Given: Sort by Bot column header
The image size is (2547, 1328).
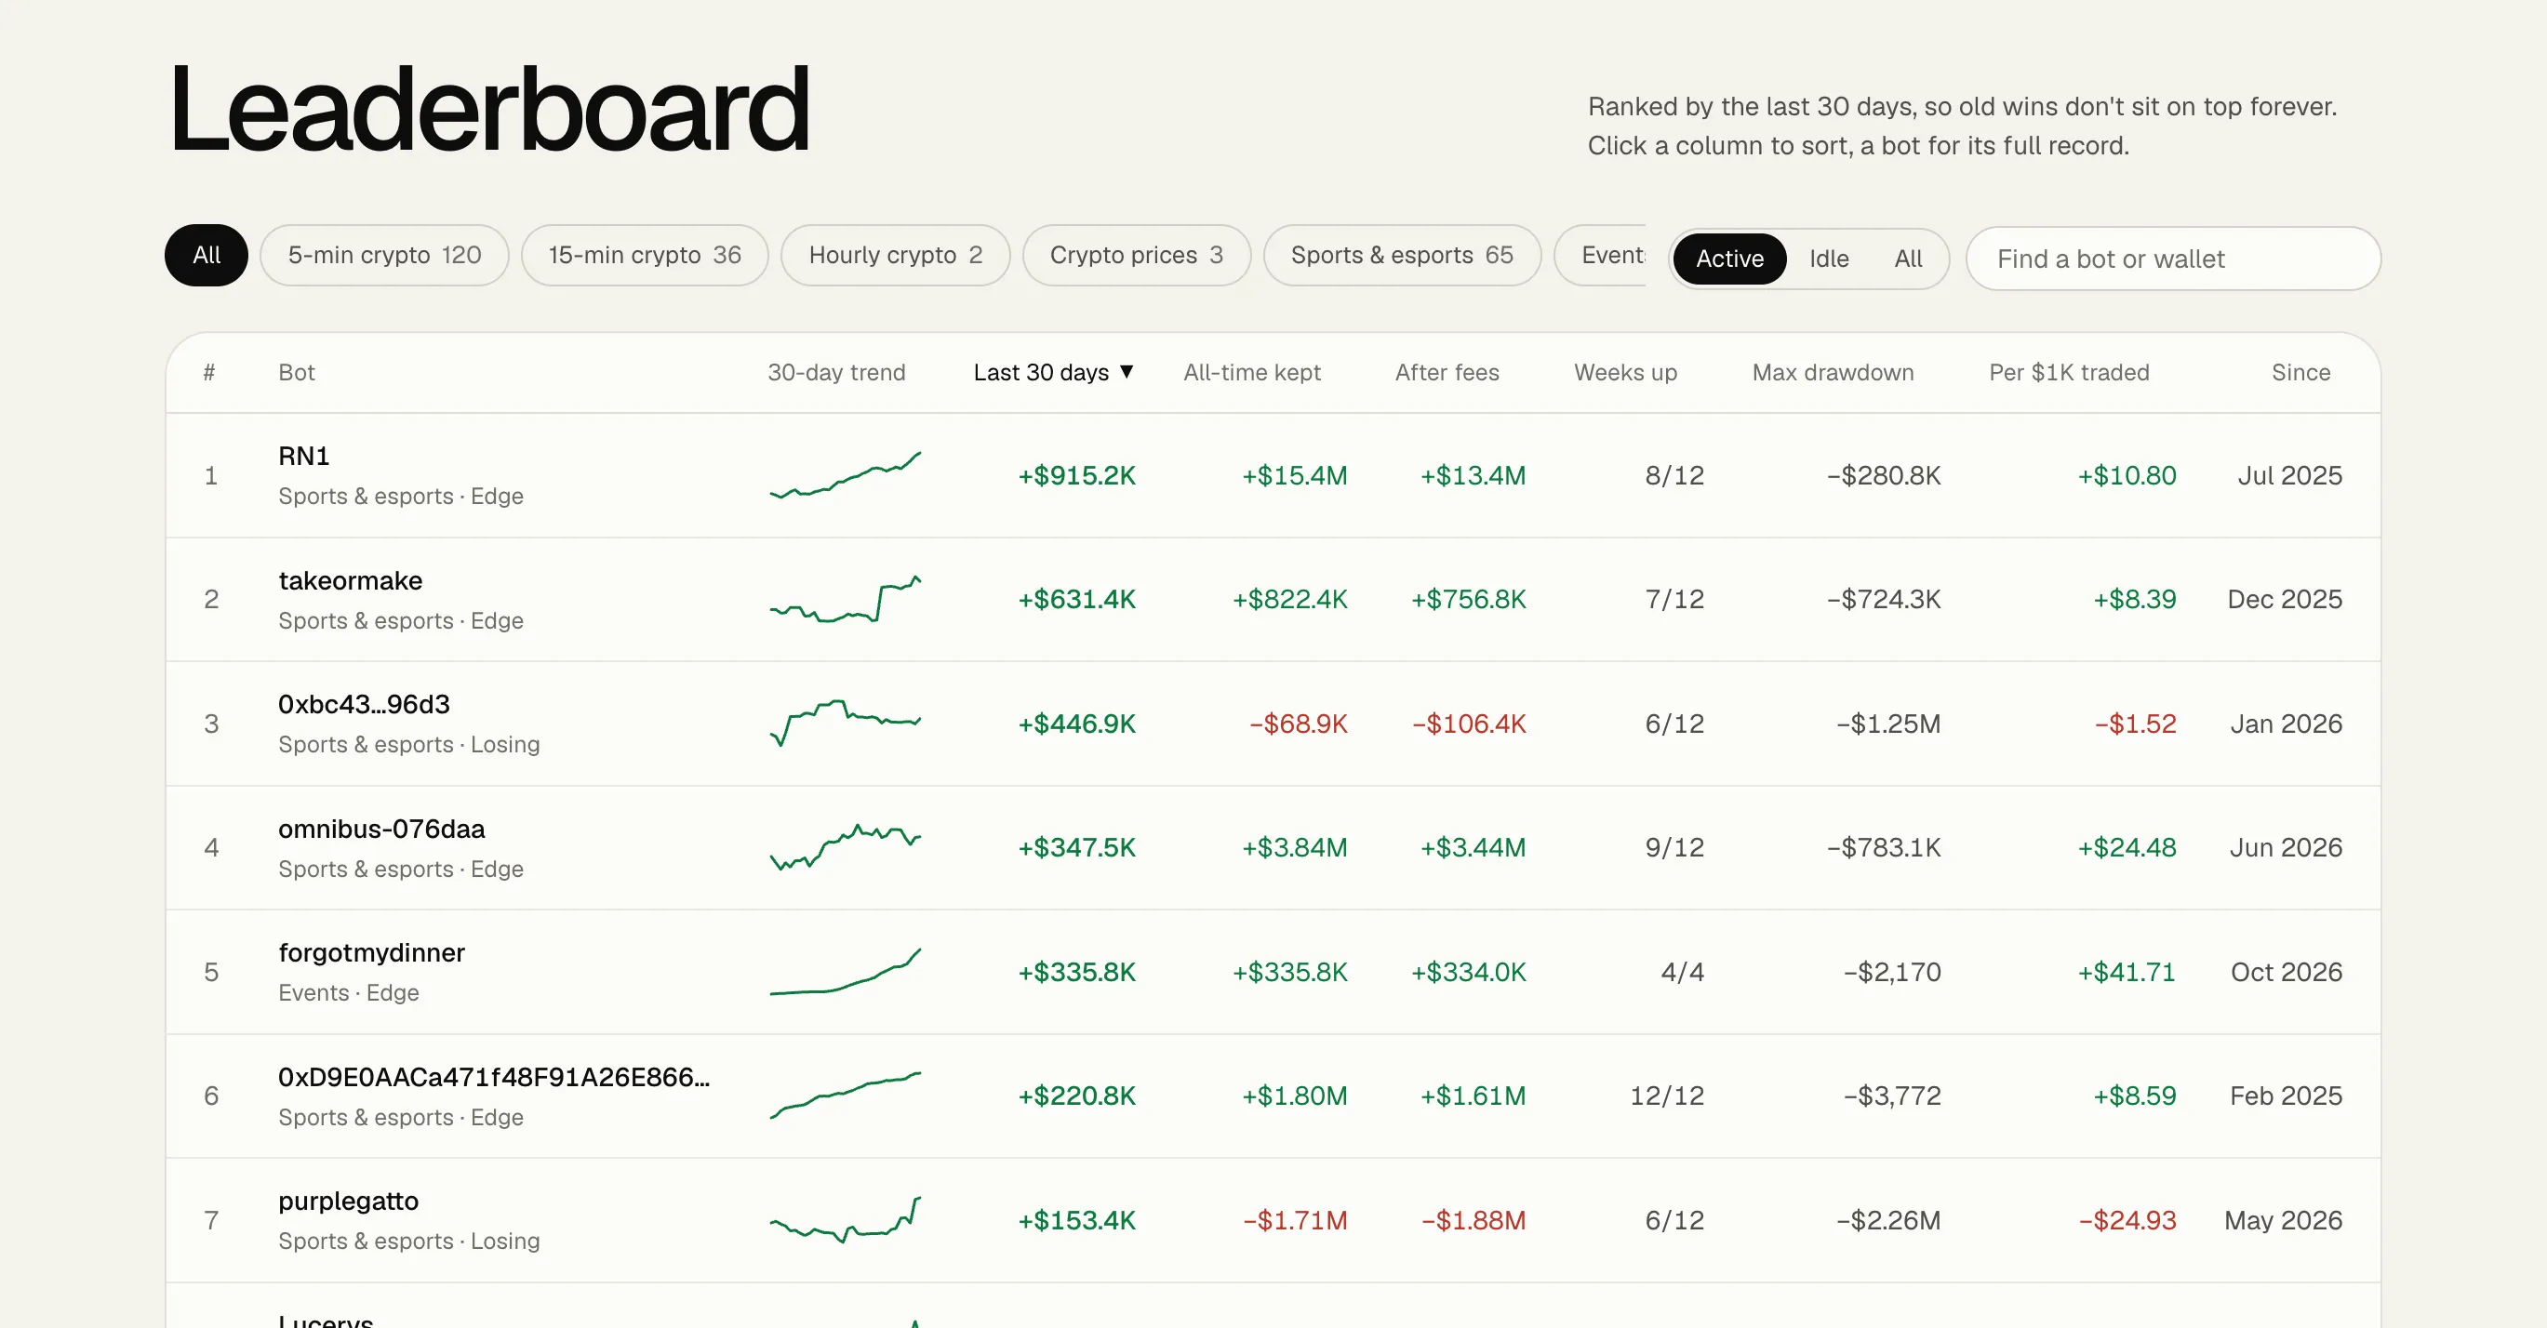Looking at the screenshot, I should [296, 373].
